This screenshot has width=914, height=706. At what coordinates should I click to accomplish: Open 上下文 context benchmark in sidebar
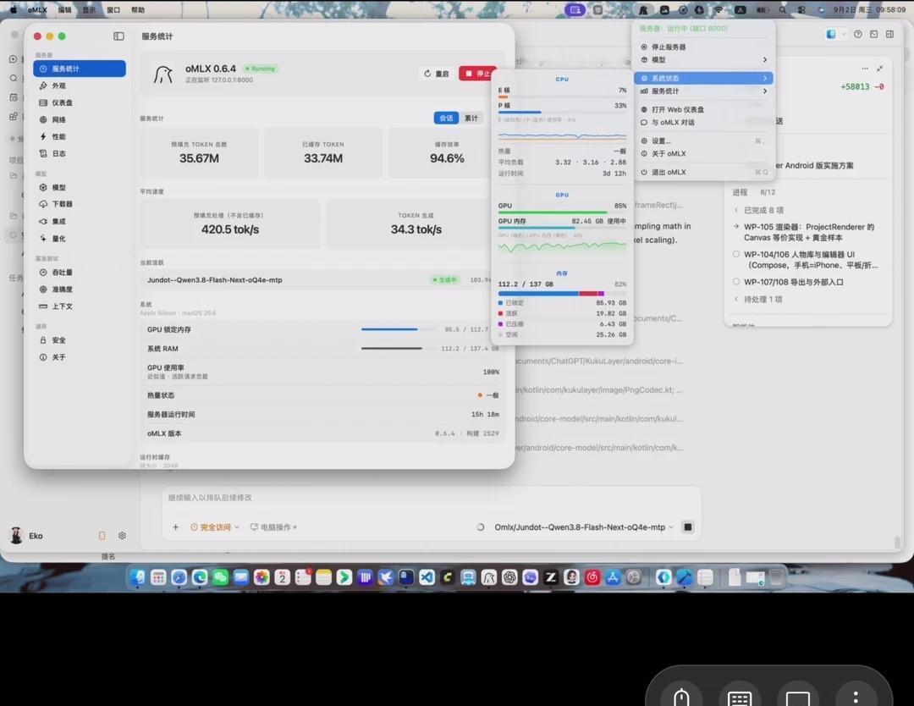[x=79, y=306]
